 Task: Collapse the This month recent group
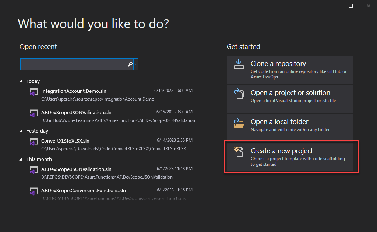[21, 159]
